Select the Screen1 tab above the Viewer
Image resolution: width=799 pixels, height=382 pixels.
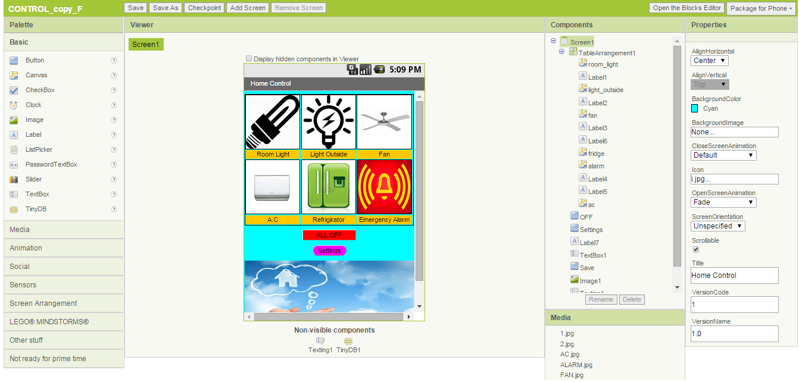pos(146,44)
